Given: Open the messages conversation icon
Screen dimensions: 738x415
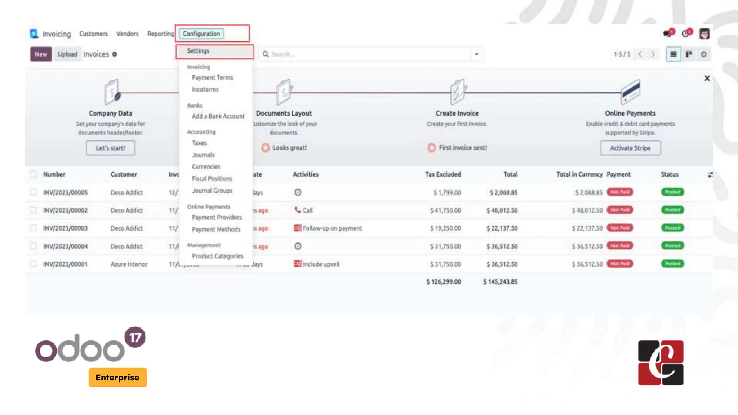Looking at the screenshot, I should click(668, 34).
